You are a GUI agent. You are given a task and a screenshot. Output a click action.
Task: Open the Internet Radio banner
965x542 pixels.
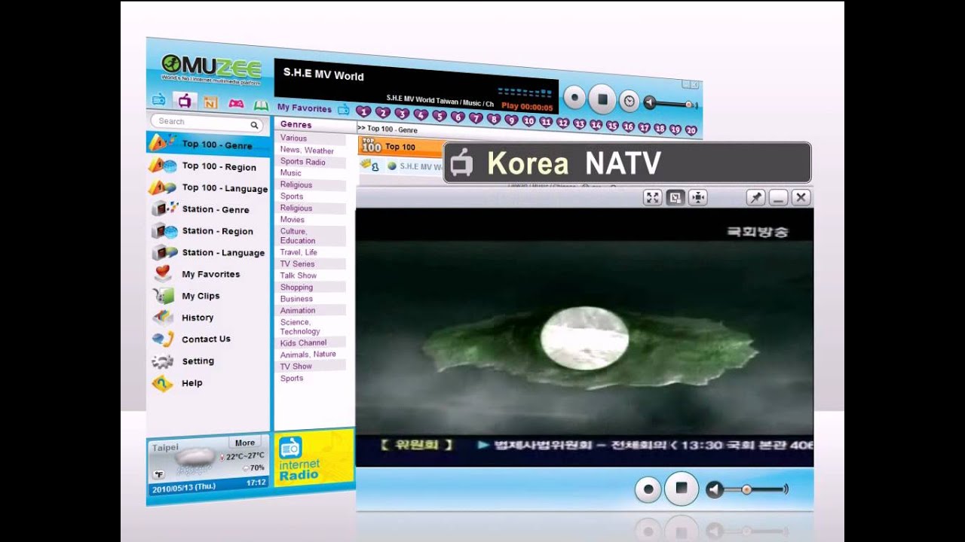[314, 457]
